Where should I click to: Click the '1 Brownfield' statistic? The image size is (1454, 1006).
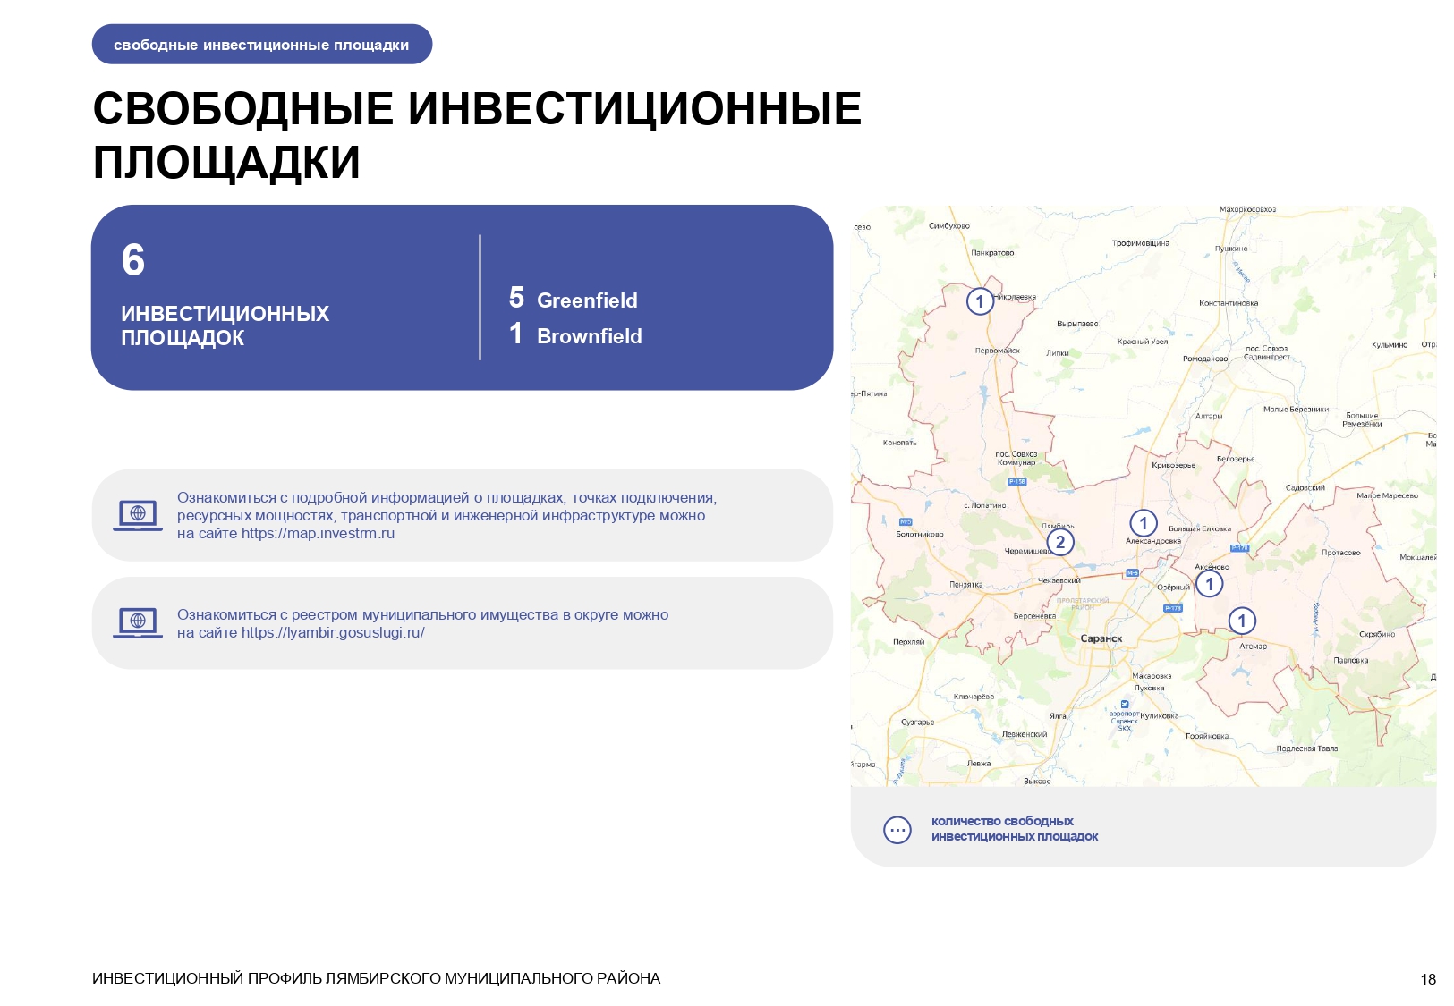575,334
